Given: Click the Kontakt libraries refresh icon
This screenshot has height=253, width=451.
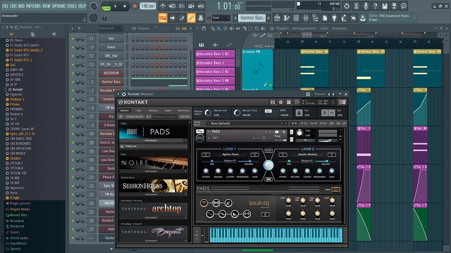Looking at the screenshot, I should (121, 117).
